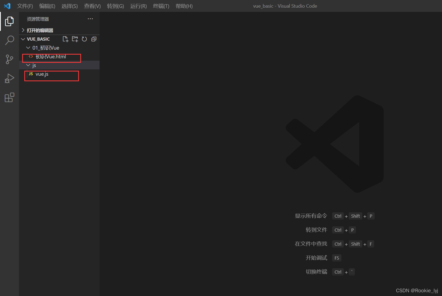This screenshot has width=442, height=296.
Task: Open the Extensions view
Action: 10,97
